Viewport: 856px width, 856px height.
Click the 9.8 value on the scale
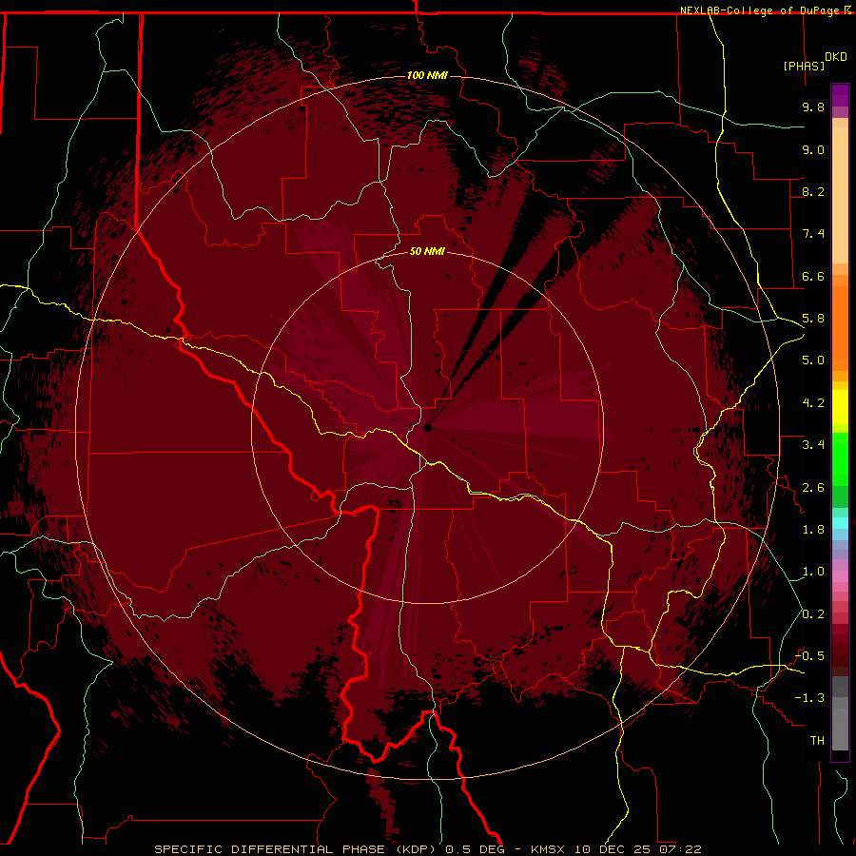(x=813, y=107)
